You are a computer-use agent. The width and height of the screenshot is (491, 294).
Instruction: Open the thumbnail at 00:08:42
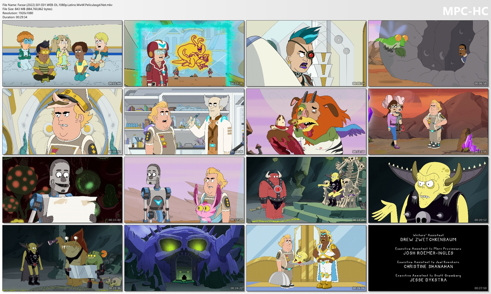[62, 122]
